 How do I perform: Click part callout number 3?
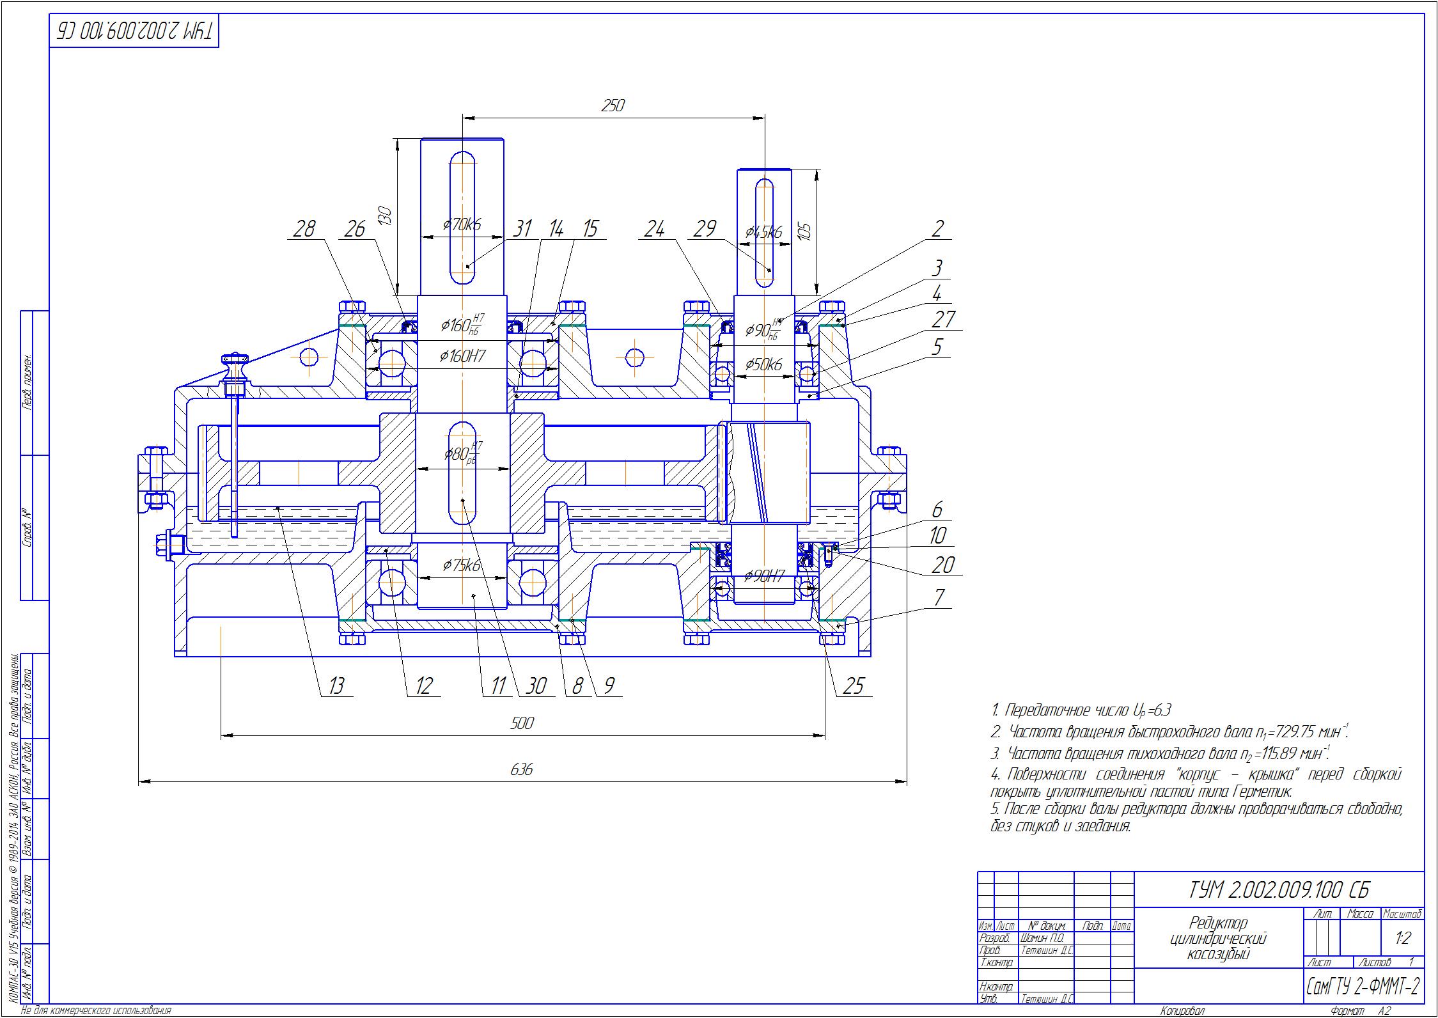[937, 268]
